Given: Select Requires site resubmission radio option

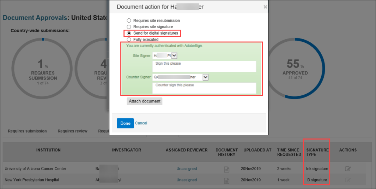Looking at the screenshot, I should click(x=129, y=20).
